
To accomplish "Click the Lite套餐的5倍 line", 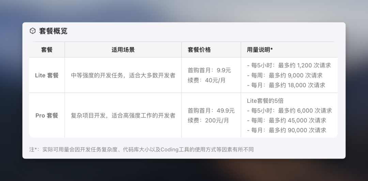I will [265, 101].
